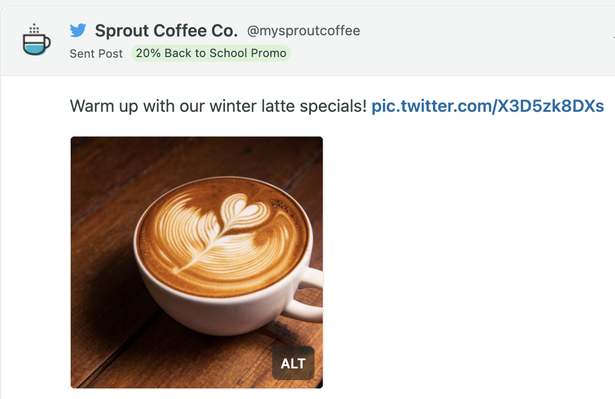
Task: Open the ALT badge on the image
Action: (293, 363)
